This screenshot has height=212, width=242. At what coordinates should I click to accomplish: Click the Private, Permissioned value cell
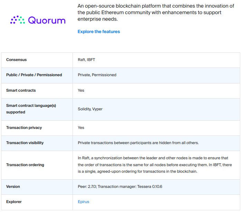coord(97,75)
